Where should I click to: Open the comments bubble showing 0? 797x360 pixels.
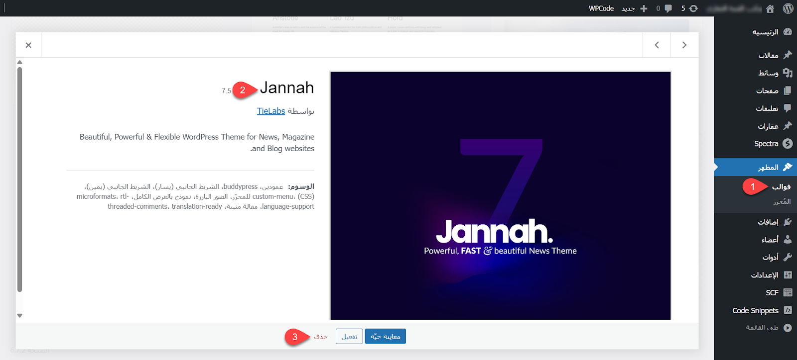coord(668,8)
